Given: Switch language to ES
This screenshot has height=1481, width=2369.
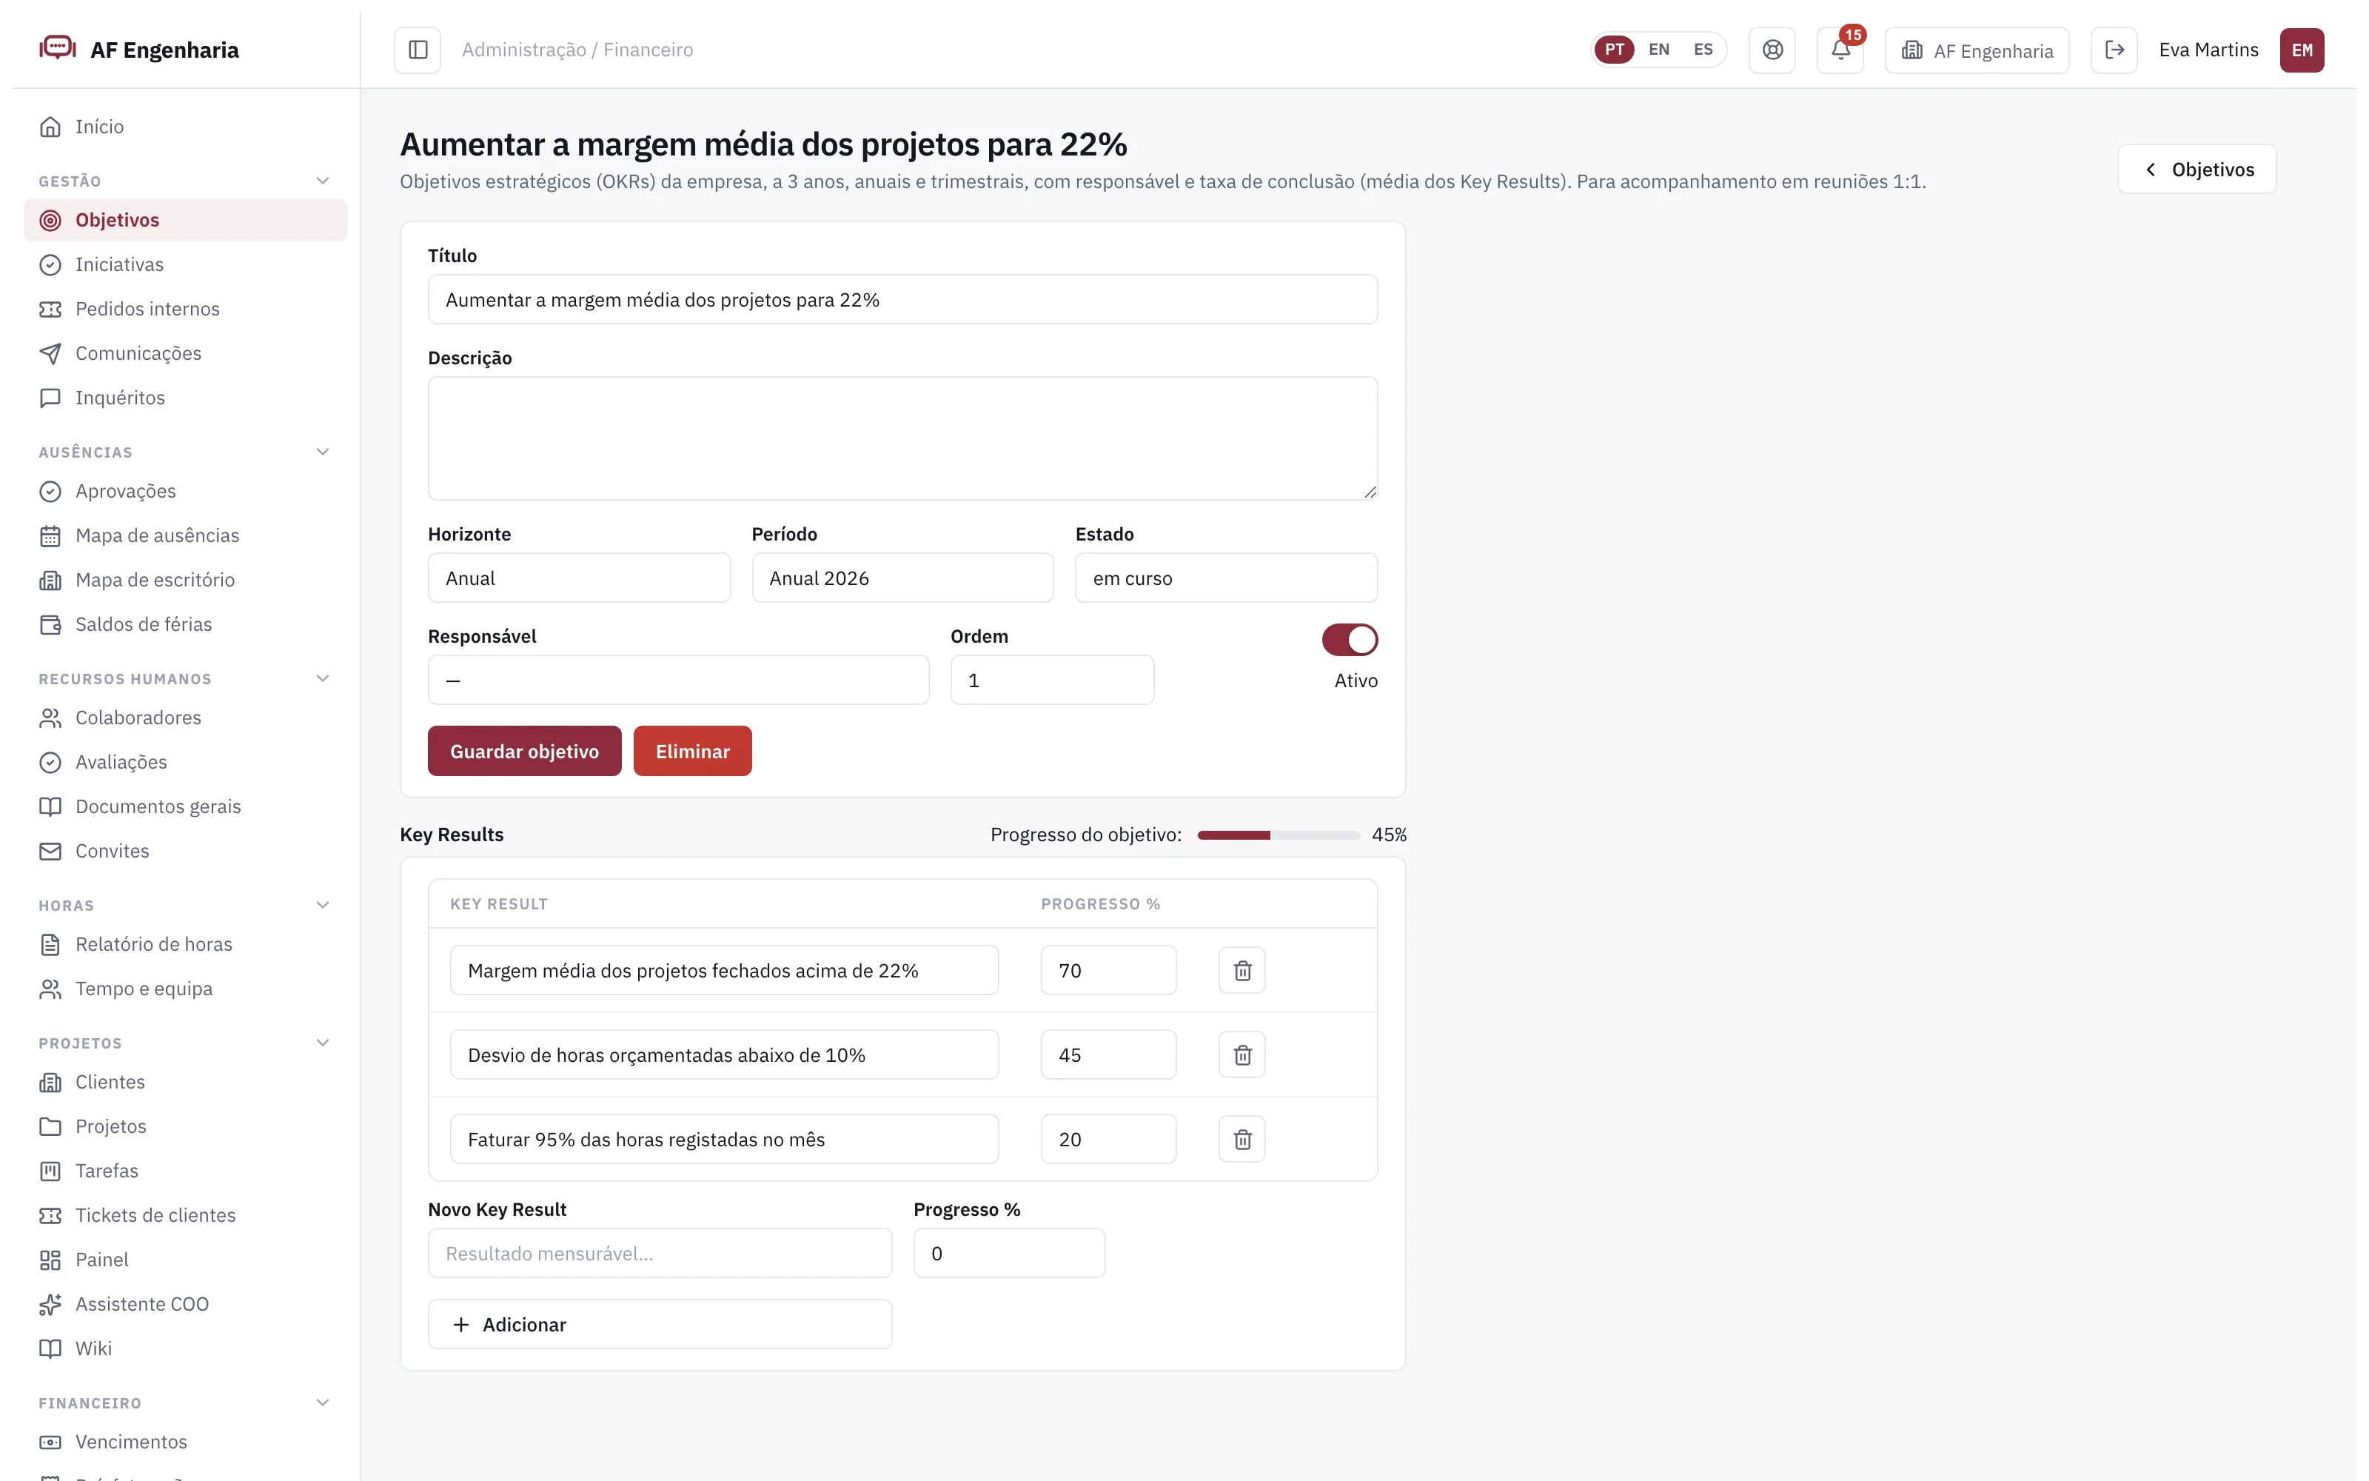Looking at the screenshot, I should click(x=1703, y=50).
